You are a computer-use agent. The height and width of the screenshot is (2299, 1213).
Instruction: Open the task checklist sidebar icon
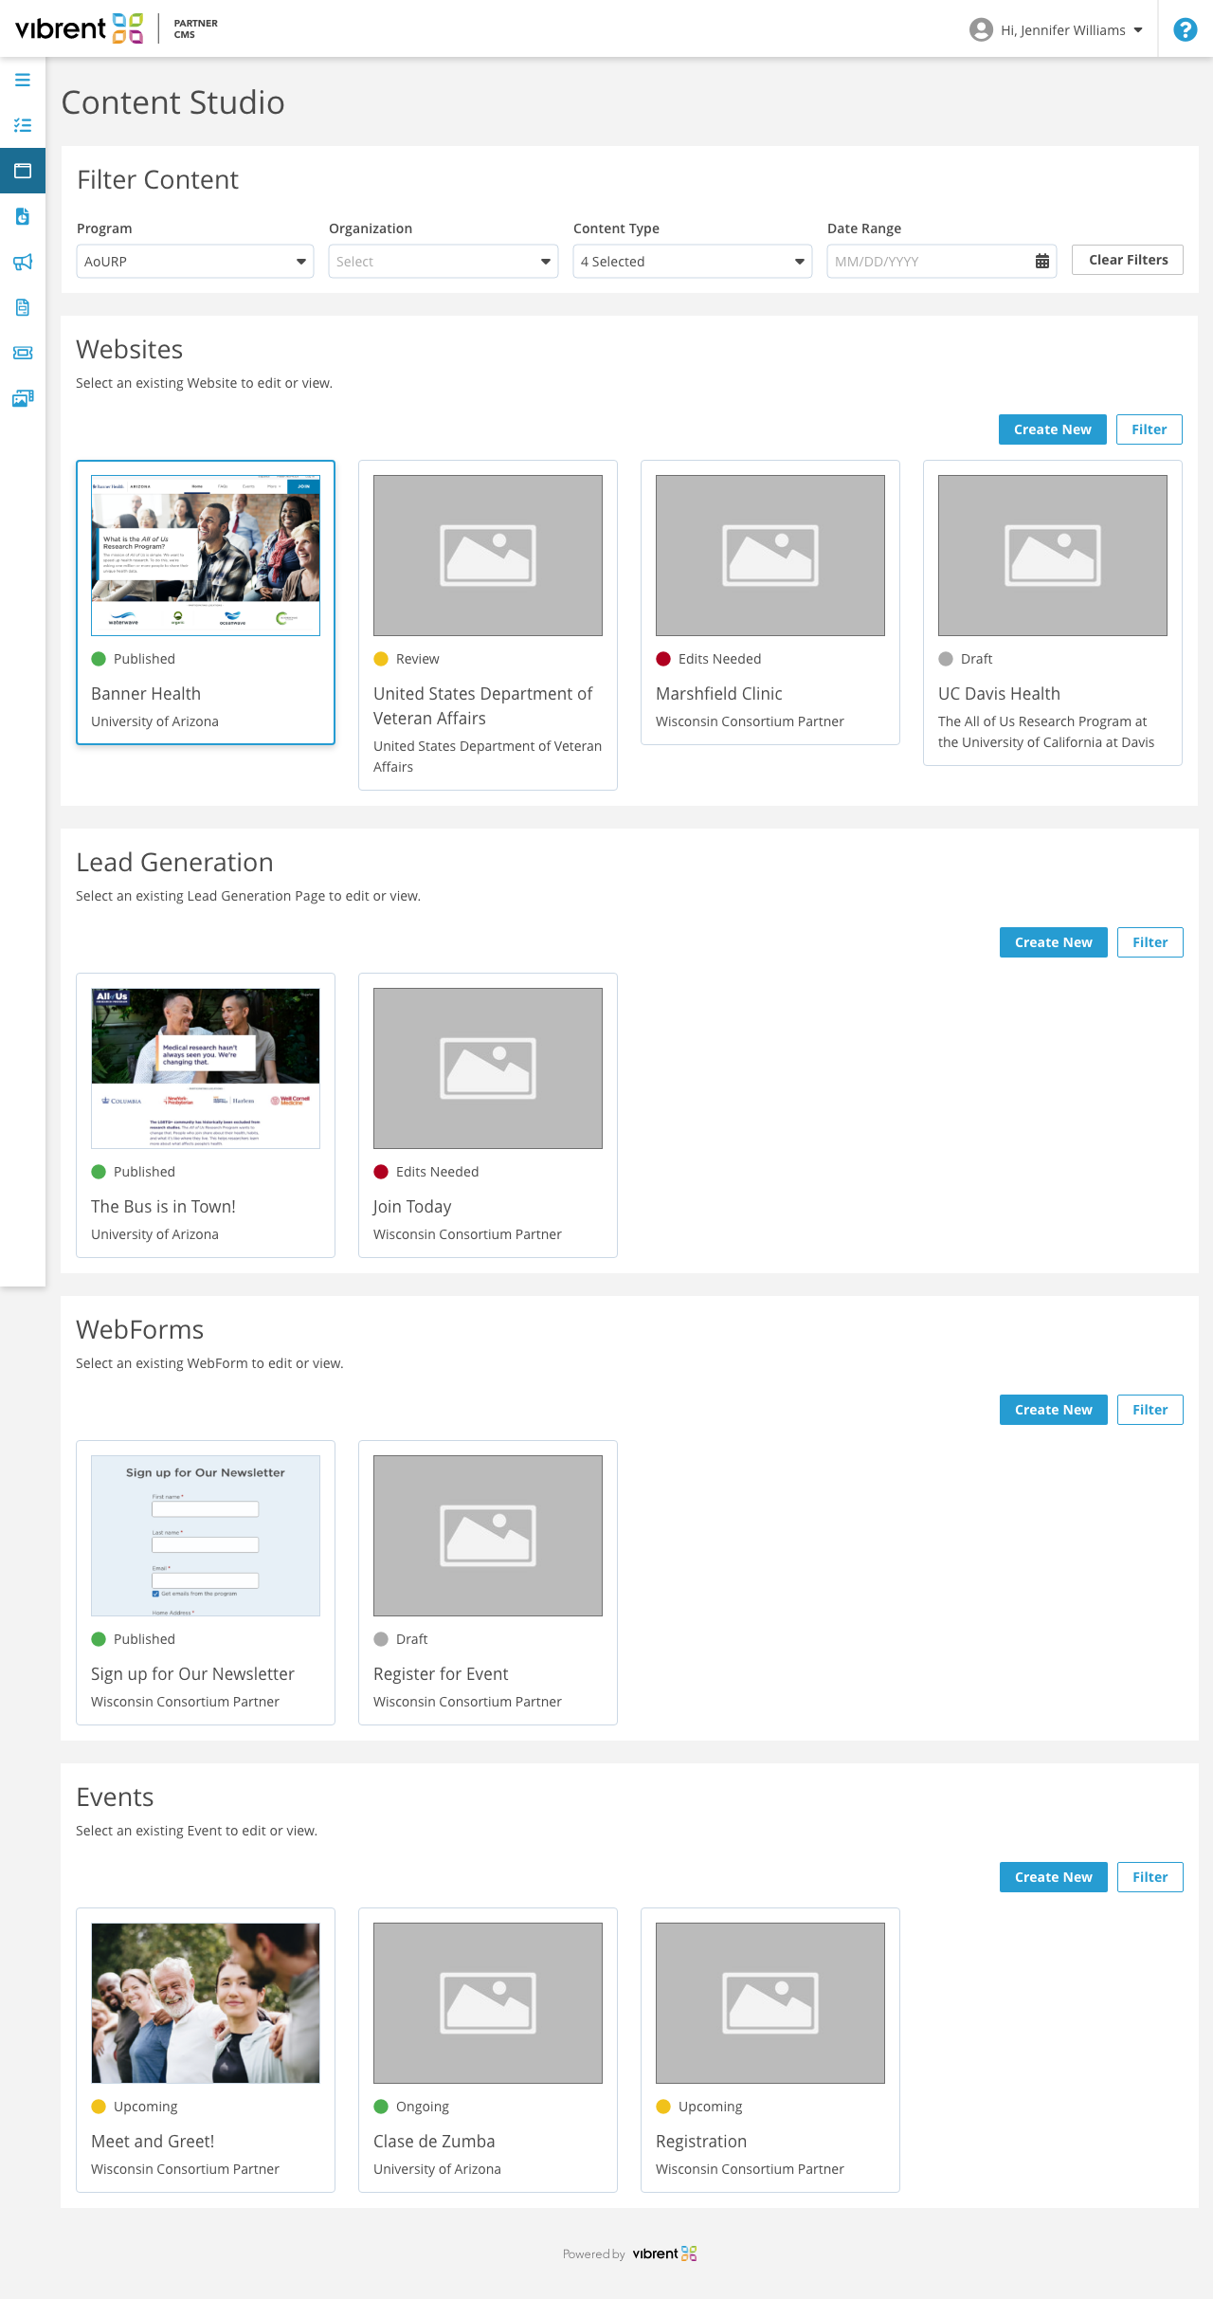23,125
